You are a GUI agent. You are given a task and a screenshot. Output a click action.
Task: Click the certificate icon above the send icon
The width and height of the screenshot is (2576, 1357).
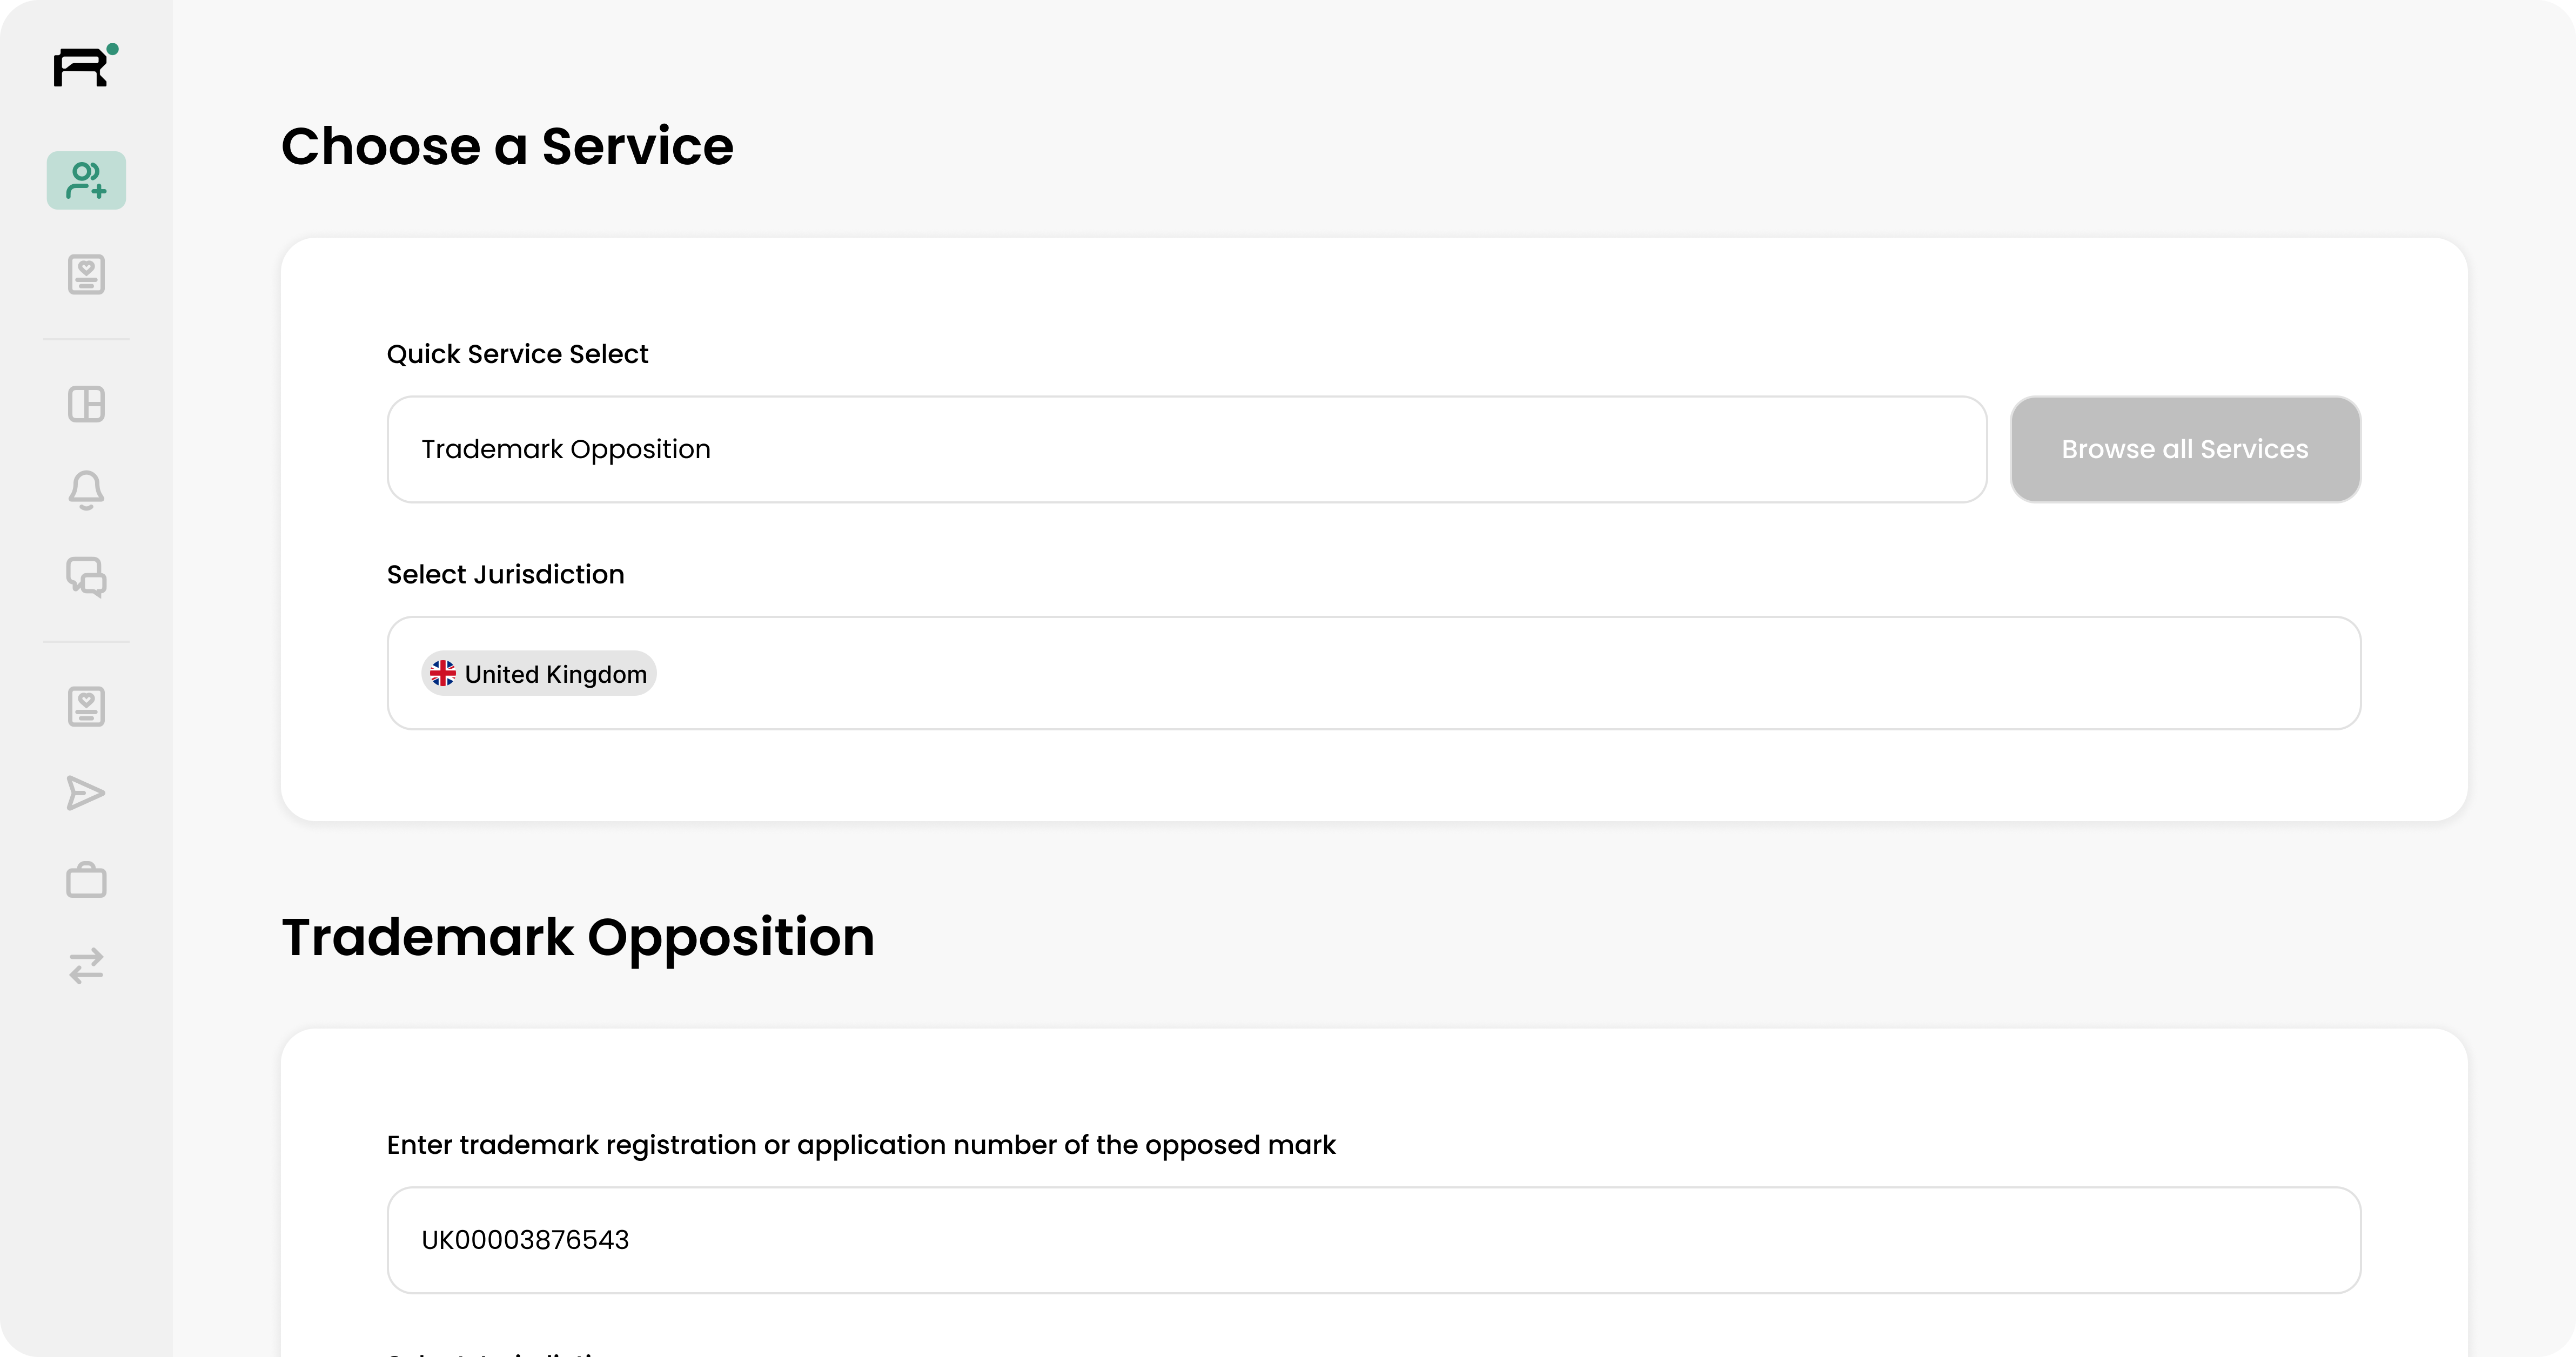(86, 707)
